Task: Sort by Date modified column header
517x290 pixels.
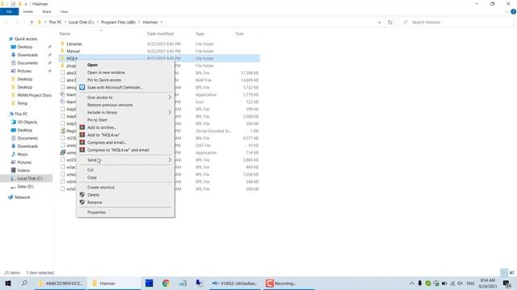Action: click(x=160, y=34)
